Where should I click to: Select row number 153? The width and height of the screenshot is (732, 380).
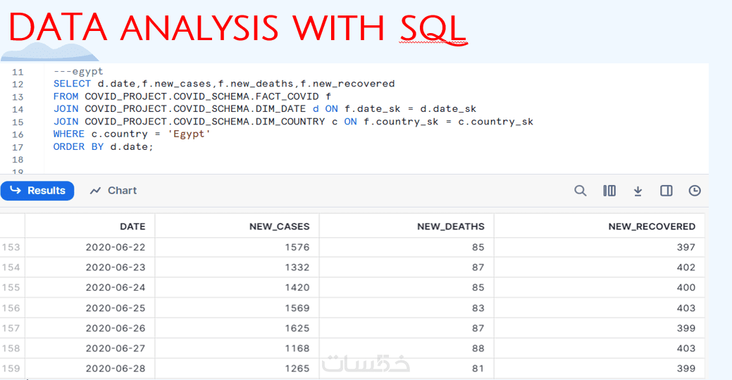point(11,247)
